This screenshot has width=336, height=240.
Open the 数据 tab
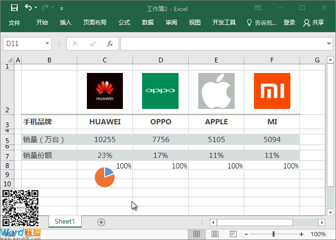(x=148, y=22)
